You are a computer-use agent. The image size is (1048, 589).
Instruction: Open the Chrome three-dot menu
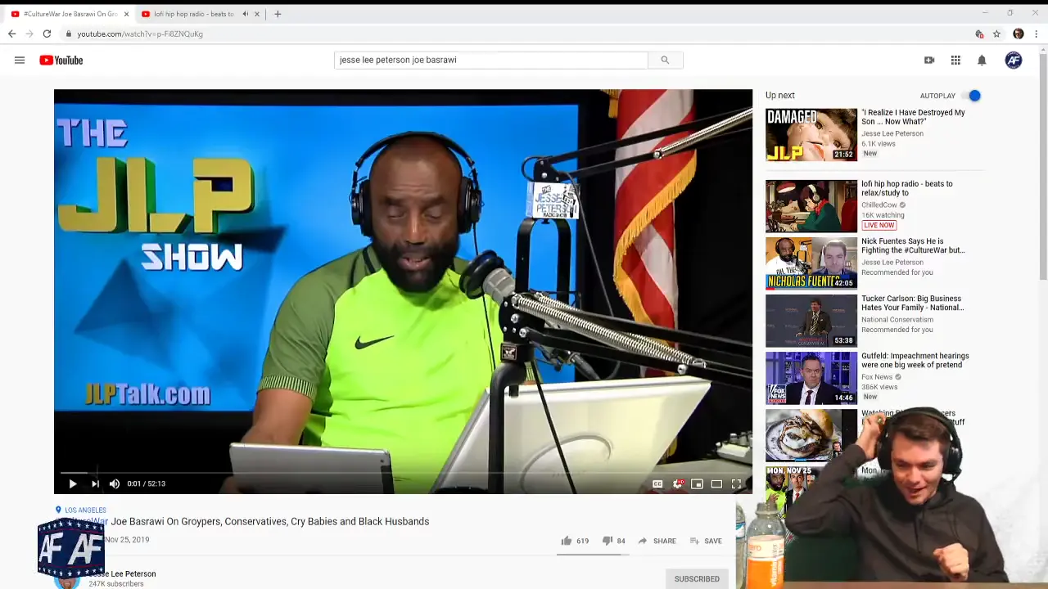(1037, 34)
